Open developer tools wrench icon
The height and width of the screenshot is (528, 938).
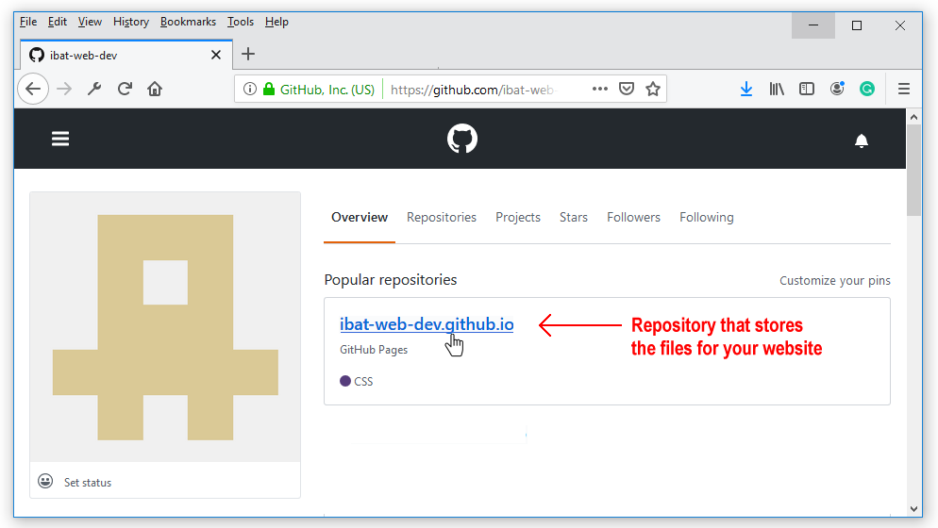[x=94, y=89]
